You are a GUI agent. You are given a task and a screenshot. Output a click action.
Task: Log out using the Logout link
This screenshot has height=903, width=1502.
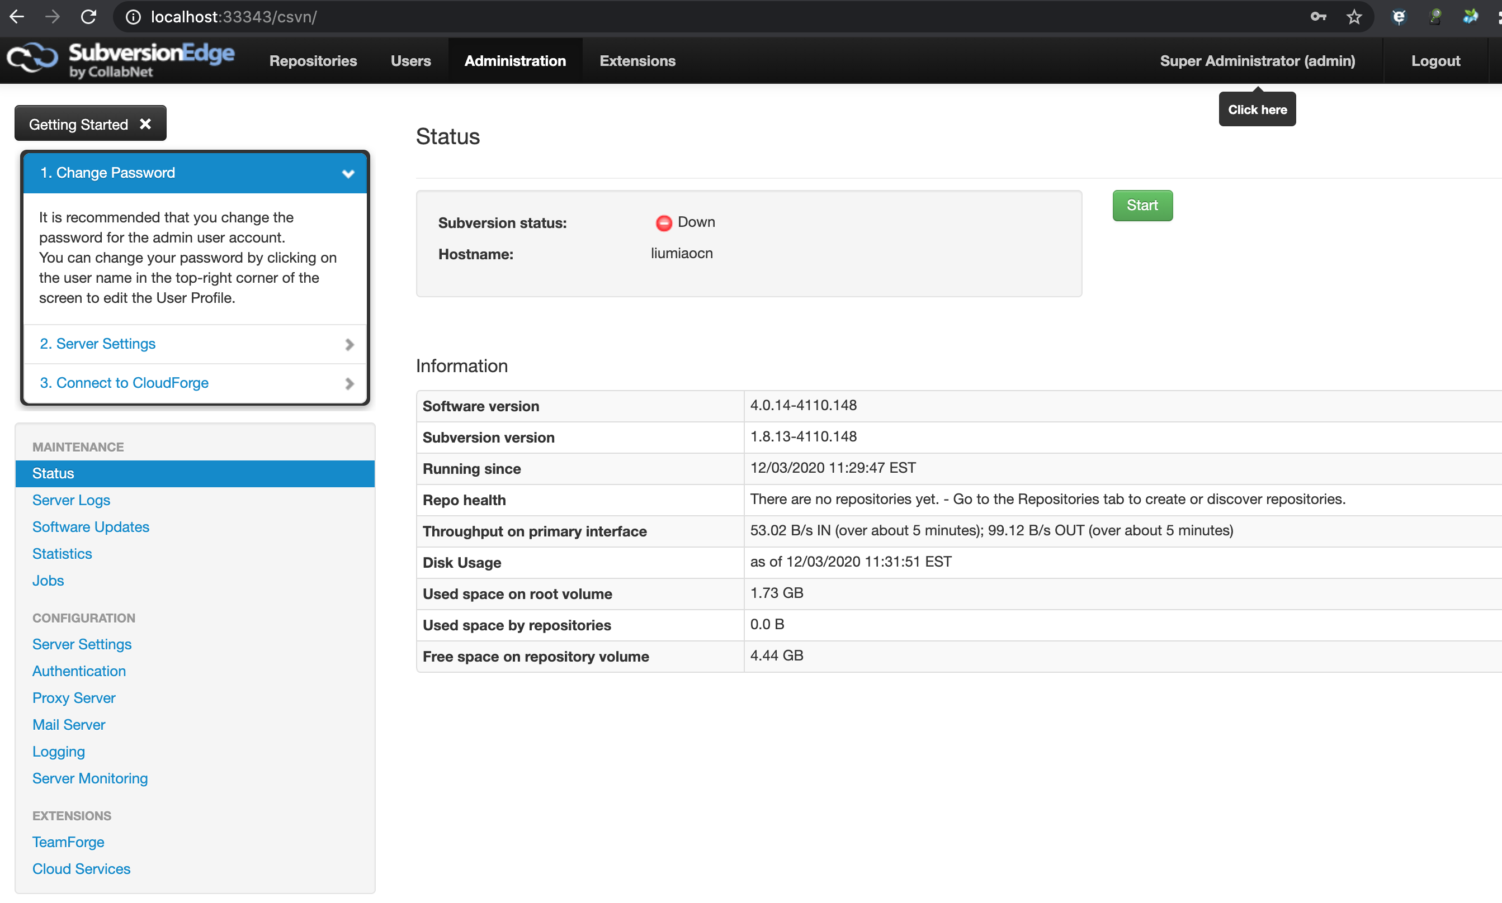(x=1435, y=61)
